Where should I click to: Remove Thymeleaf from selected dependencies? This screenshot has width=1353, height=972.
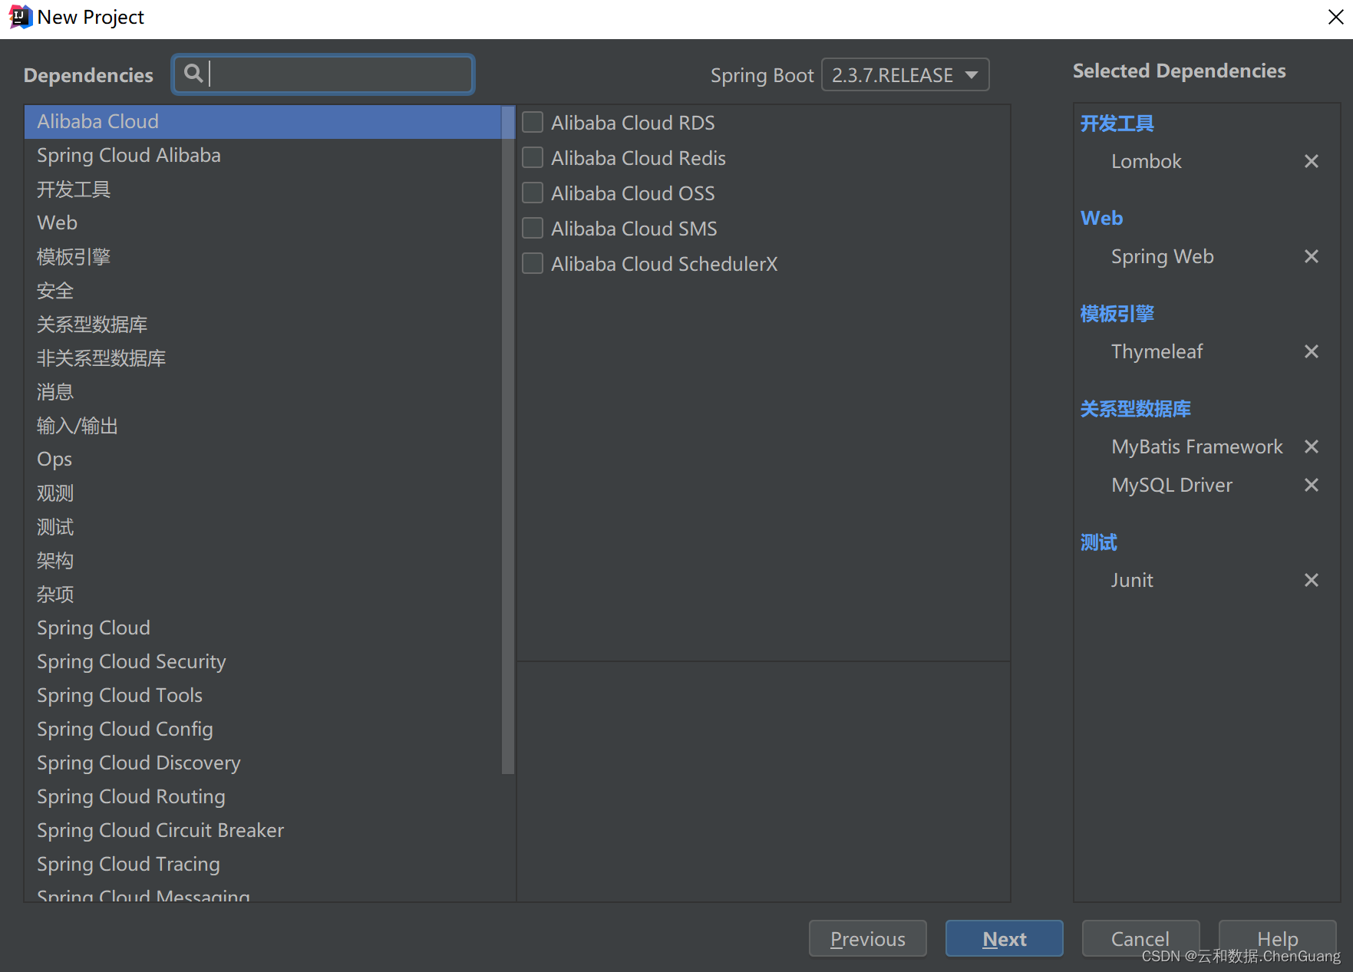pyautogui.click(x=1311, y=351)
